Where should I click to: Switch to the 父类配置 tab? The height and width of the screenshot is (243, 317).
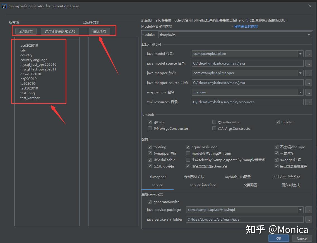coord(250,185)
